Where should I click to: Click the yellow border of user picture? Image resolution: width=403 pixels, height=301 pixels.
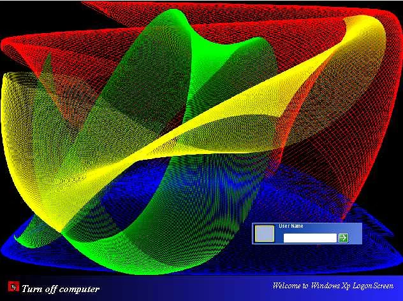[x=254, y=234]
